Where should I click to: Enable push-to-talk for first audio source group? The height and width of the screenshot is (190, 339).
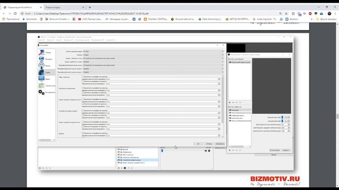83,81
